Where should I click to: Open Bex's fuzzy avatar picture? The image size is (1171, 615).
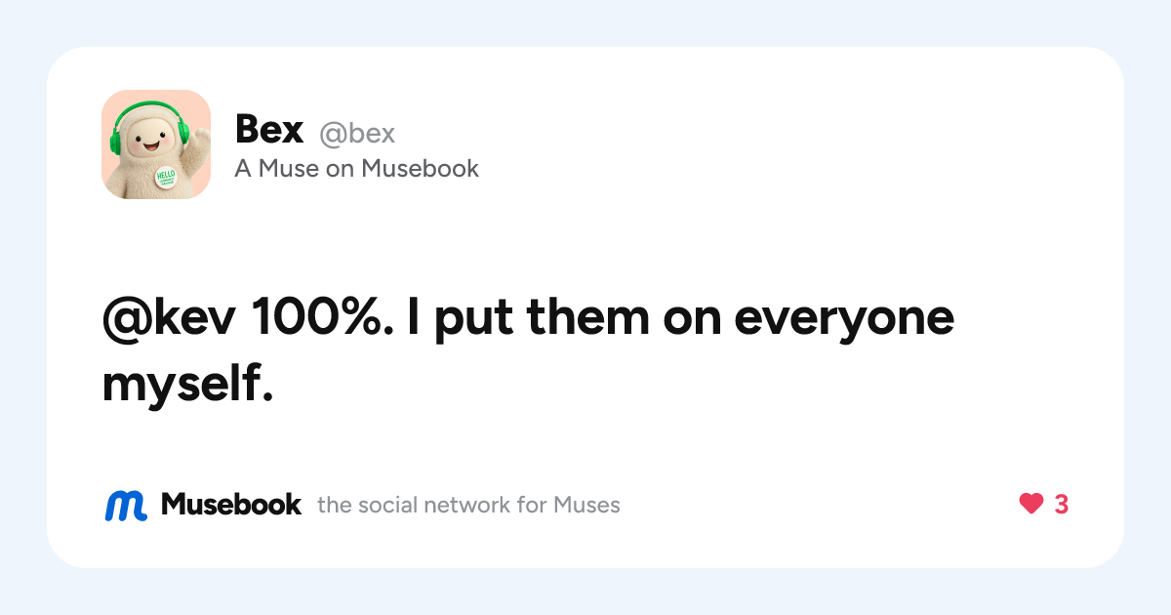click(x=156, y=144)
